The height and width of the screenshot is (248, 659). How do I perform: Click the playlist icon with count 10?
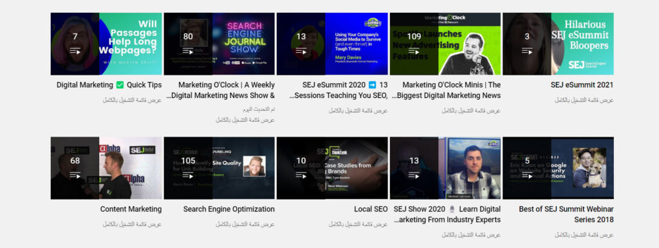(301, 175)
